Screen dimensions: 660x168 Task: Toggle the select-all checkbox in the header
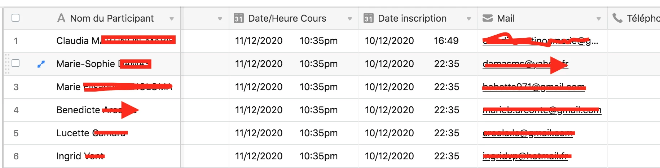(16, 18)
